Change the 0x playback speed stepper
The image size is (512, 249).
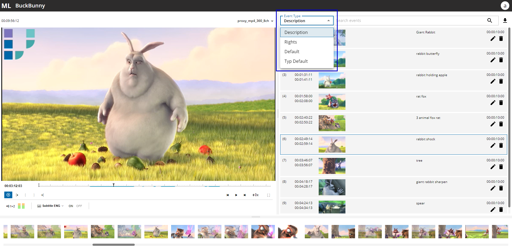click(256, 195)
